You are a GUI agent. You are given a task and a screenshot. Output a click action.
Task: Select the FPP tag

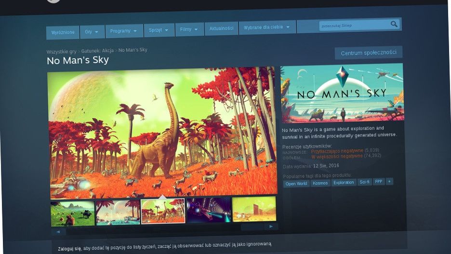(379, 182)
